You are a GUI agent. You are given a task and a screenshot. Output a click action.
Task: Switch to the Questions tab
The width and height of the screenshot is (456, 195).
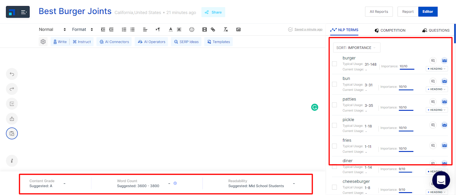coord(436,30)
